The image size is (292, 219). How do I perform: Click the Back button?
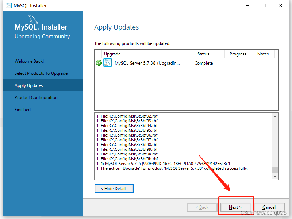[x=202, y=207]
